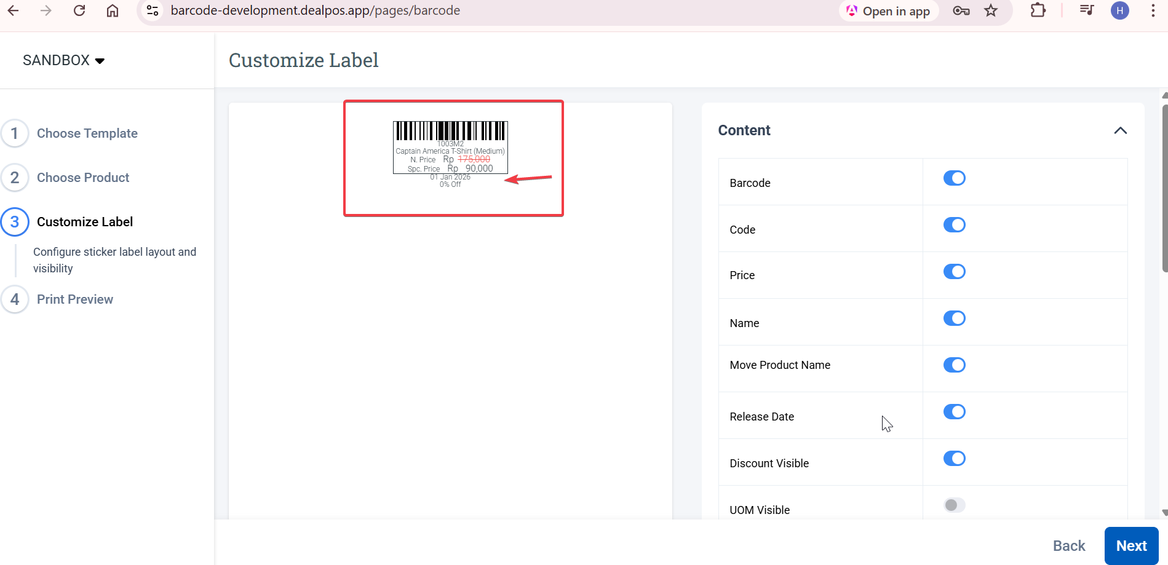Open the Chrome profile avatar H

pyautogui.click(x=1120, y=10)
